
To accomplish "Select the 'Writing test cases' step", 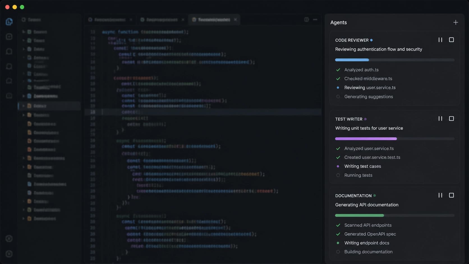I will [362, 166].
